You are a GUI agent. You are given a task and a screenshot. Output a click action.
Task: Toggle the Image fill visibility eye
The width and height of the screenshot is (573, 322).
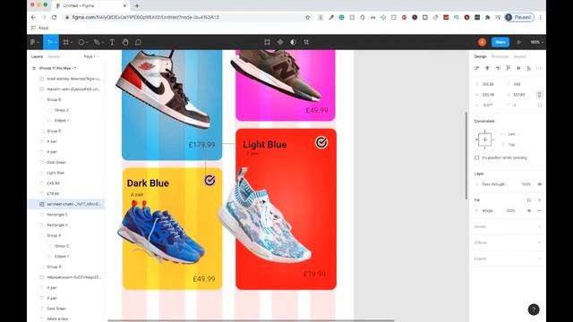coord(529,211)
